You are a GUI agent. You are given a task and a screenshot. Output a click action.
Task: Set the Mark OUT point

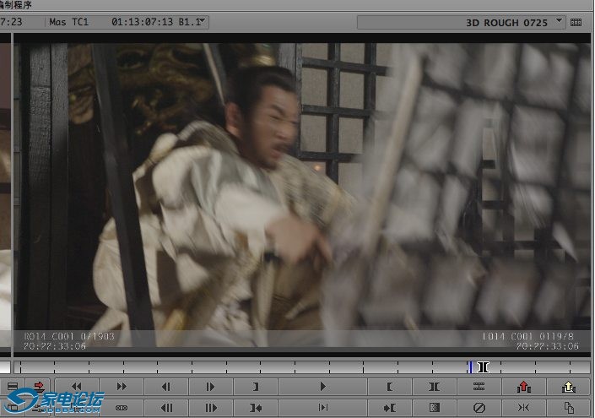click(x=256, y=387)
